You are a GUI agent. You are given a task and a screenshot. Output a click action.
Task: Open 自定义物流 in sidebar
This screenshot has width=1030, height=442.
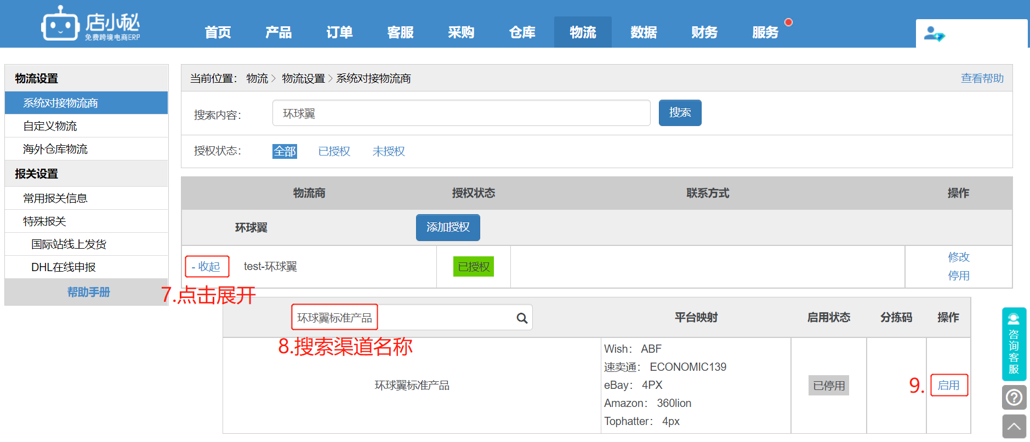click(x=87, y=126)
